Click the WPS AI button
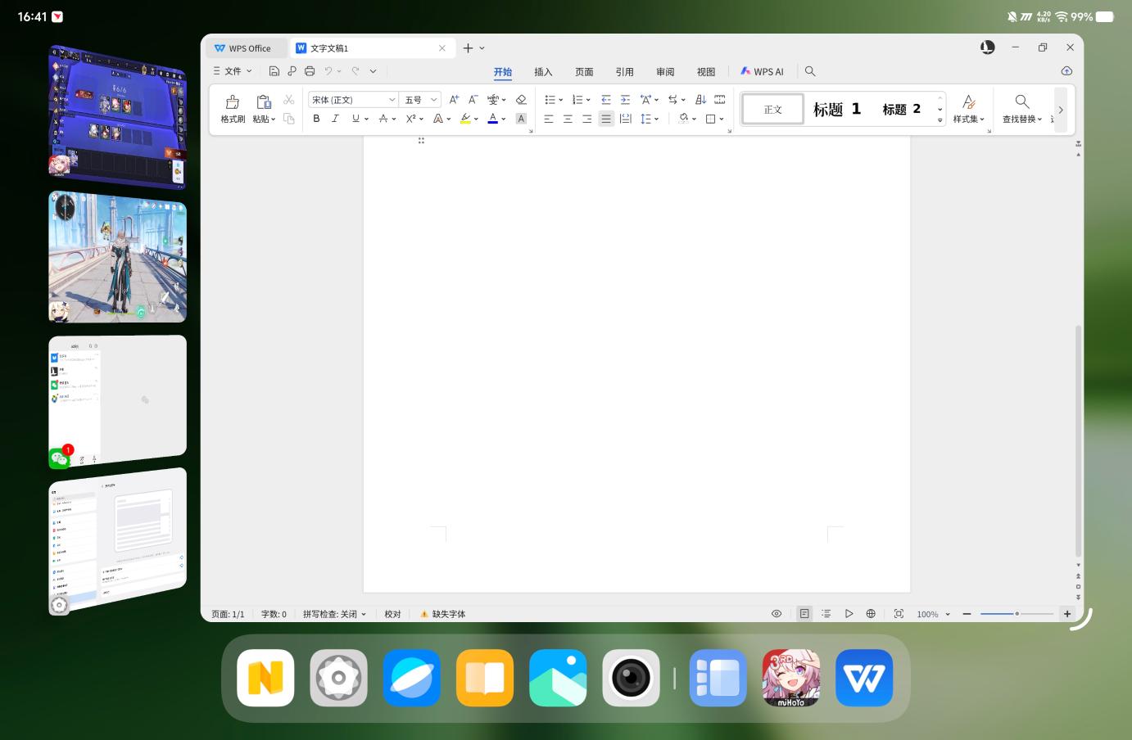Image resolution: width=1132 pixels, height=740 pixels. point(762,72)
